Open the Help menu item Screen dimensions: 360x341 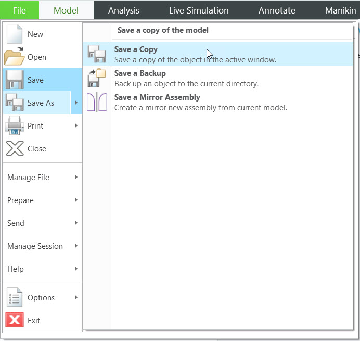click(x=43, y=269)
